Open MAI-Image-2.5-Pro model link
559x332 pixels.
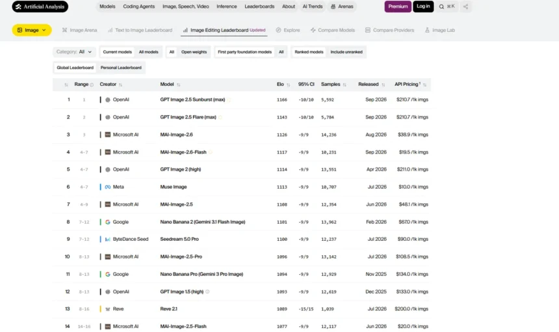pyautogui.click(x=181, y=256)
